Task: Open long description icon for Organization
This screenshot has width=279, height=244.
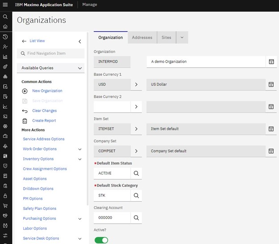Action: coord(271,62)
